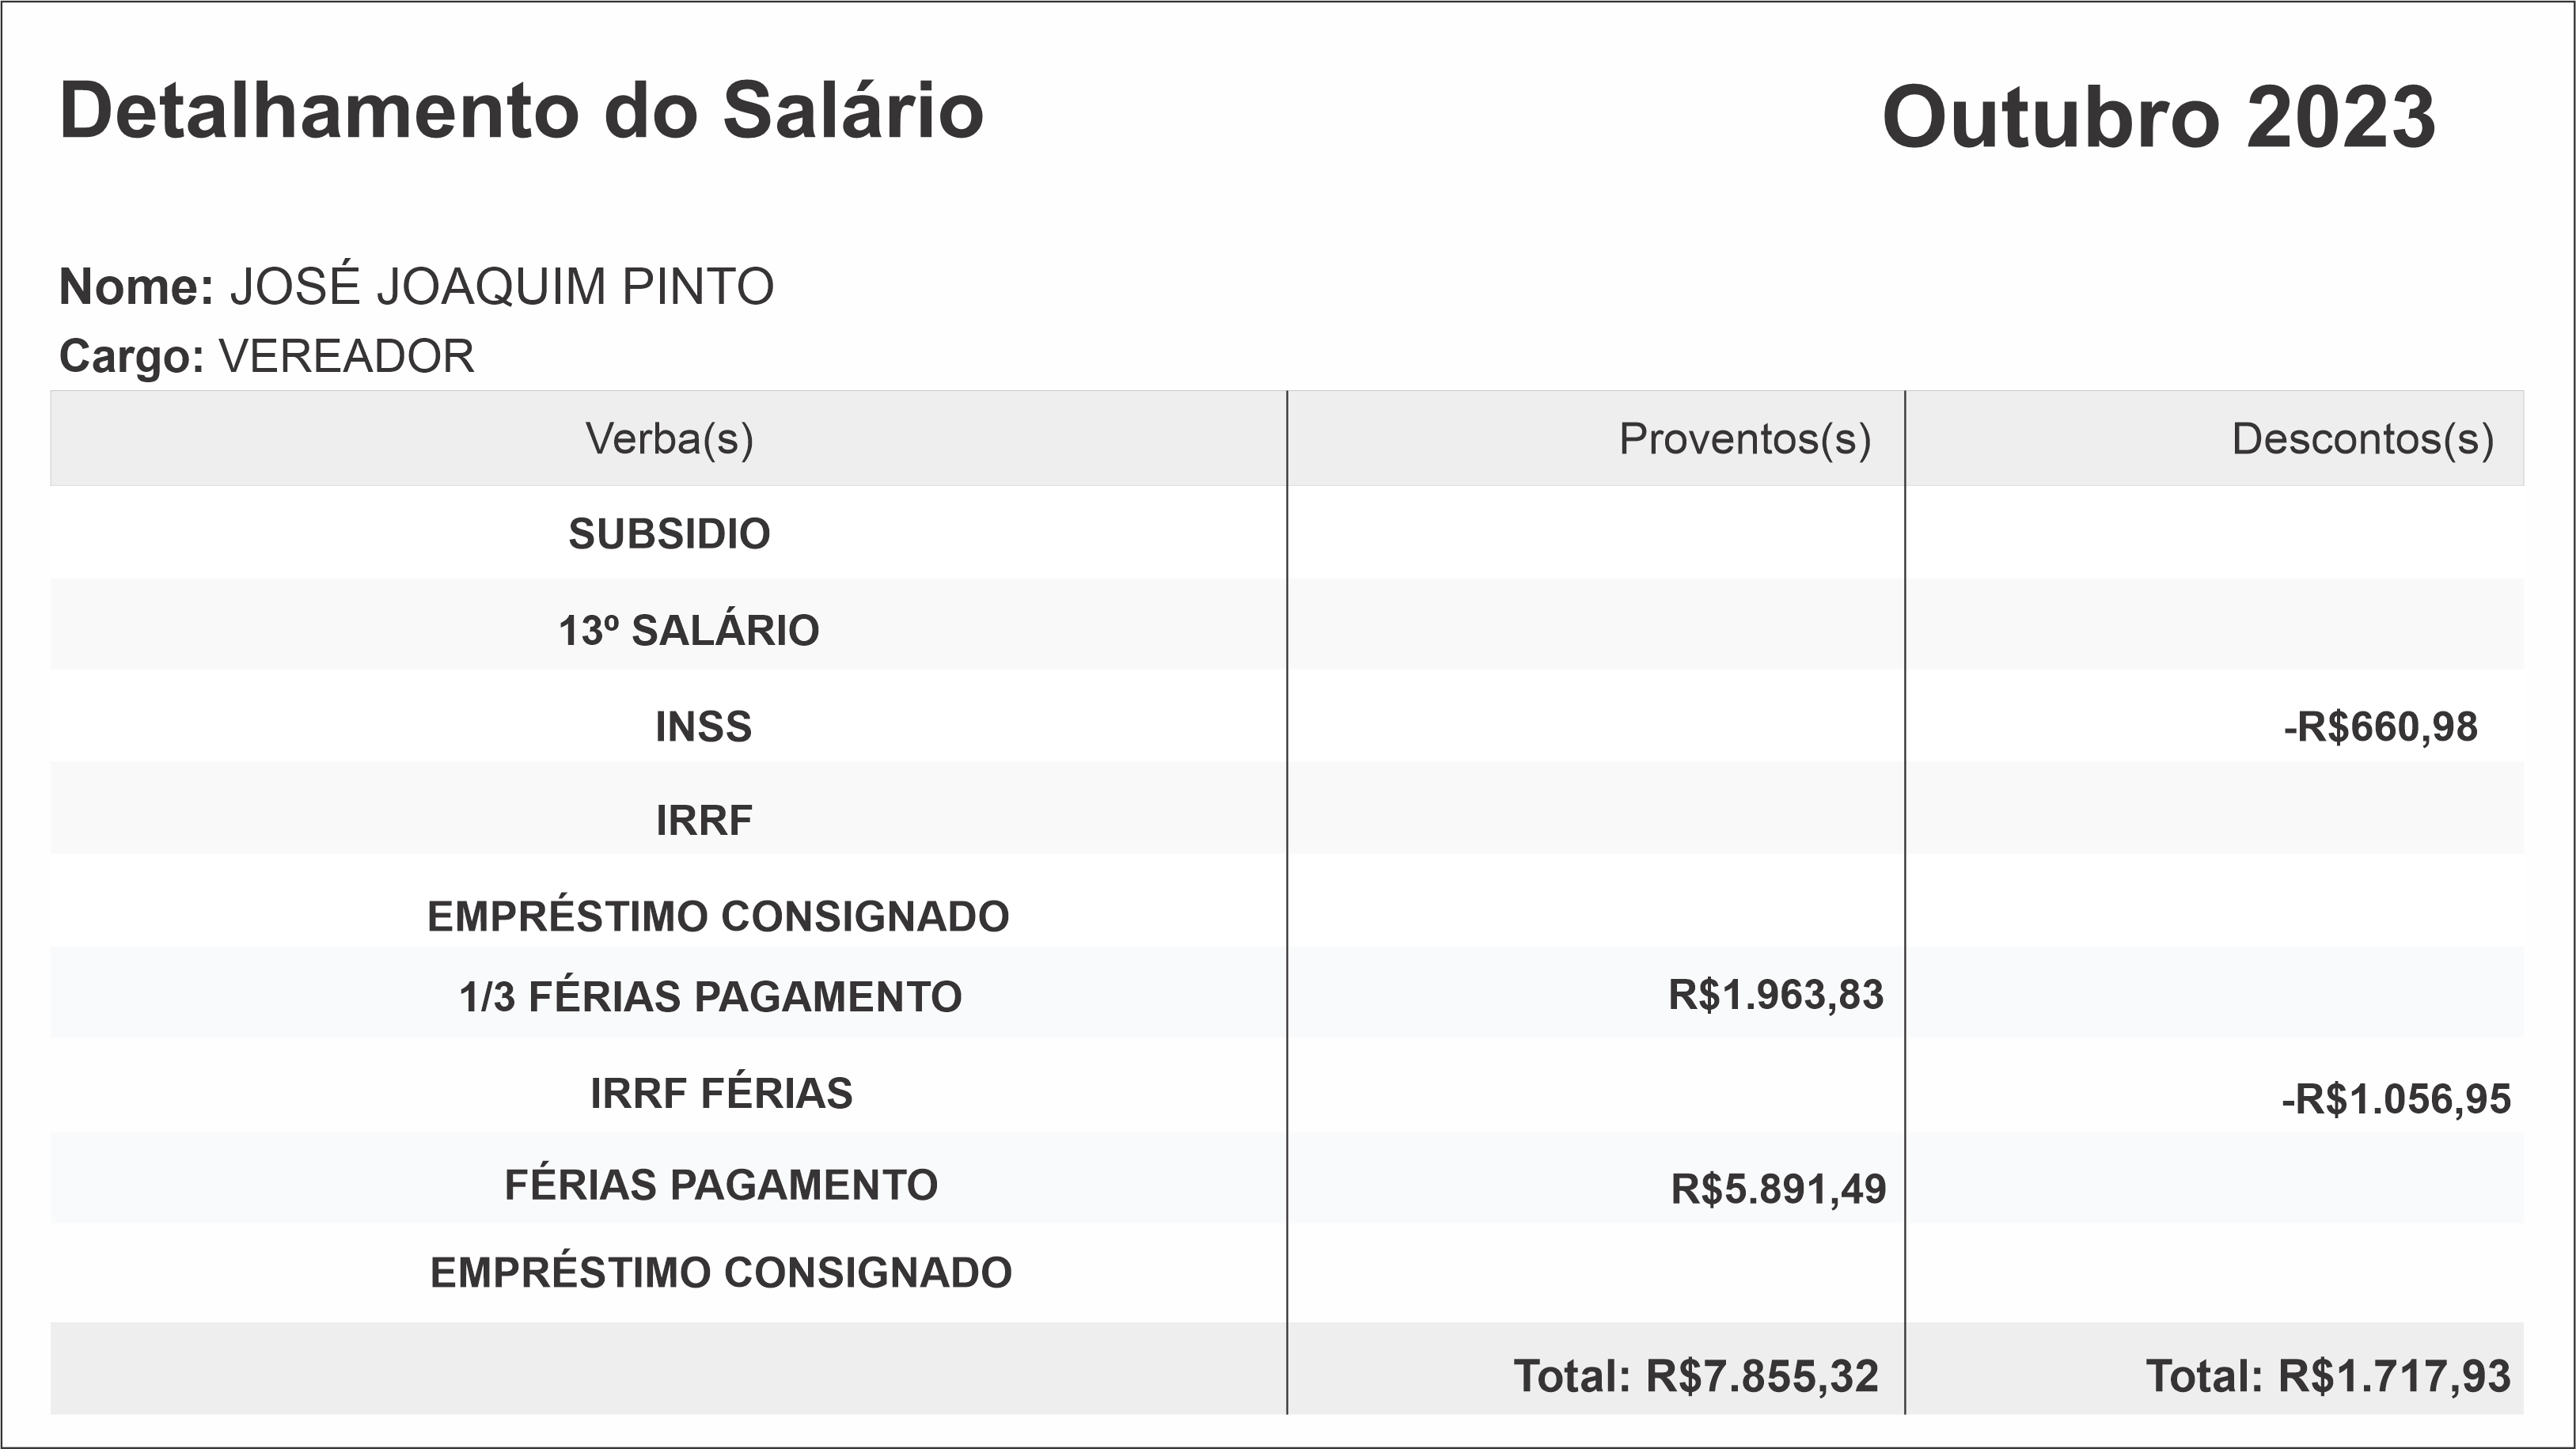Click the -R$1.056,95 discount amount

click(x=2395, y=1099)
